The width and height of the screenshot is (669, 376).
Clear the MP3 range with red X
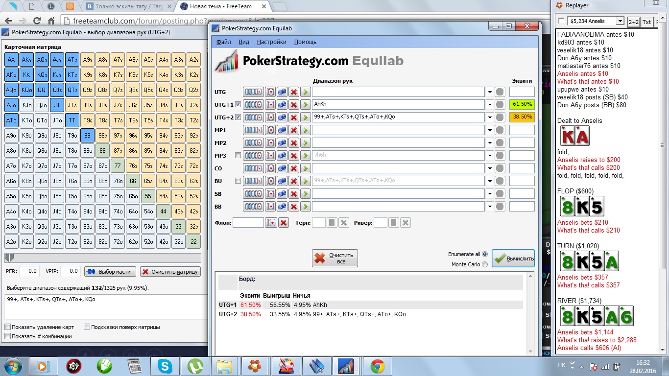click(x=294, y=156)
